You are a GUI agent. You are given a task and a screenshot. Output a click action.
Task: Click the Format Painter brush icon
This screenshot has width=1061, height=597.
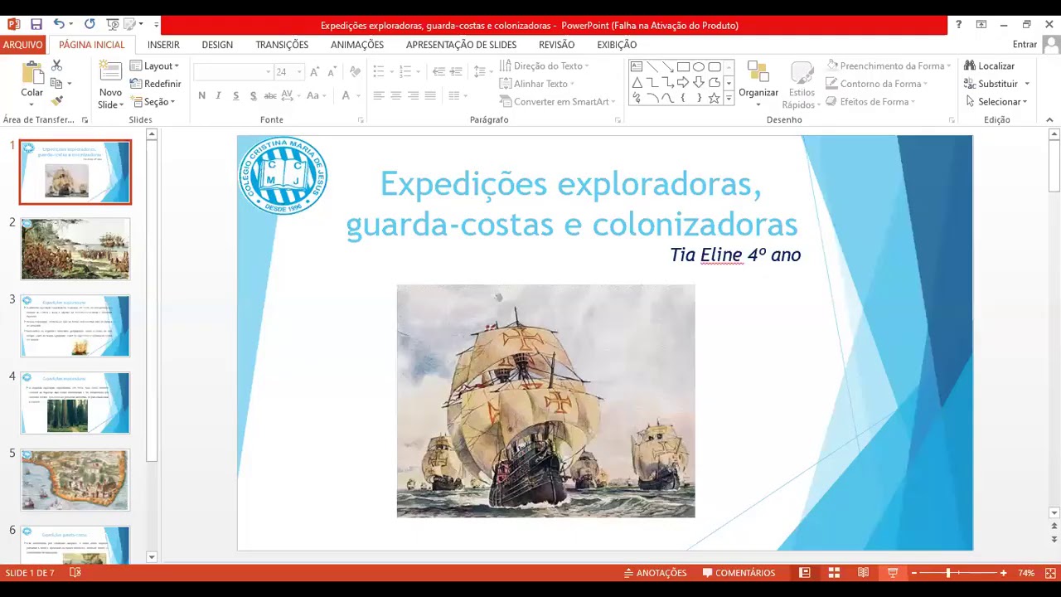tap(56, 101)
